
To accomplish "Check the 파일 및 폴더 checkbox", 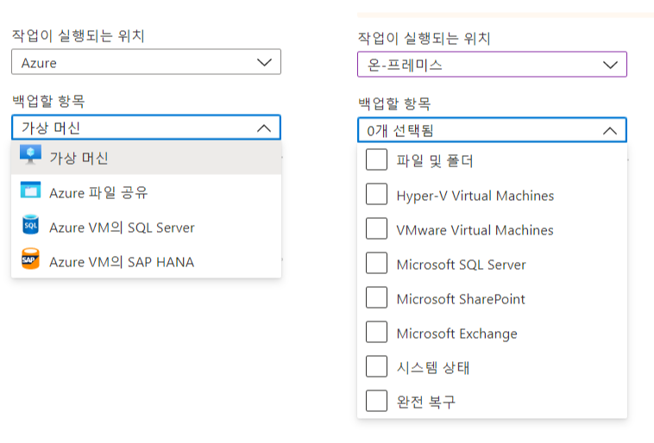I will 376,160.
